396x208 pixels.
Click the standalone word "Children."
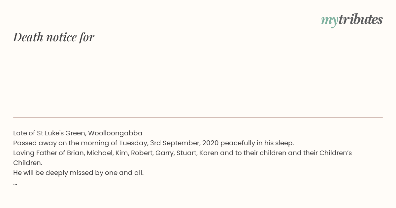pos(28,163)
